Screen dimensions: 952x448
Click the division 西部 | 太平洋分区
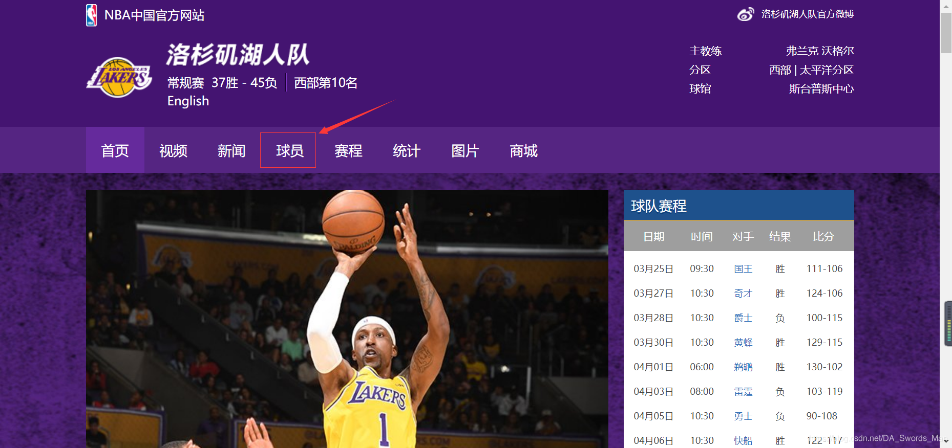811,70
